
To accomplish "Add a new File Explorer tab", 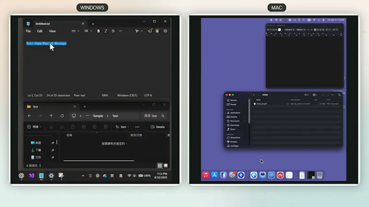I will tap(85, 107).
